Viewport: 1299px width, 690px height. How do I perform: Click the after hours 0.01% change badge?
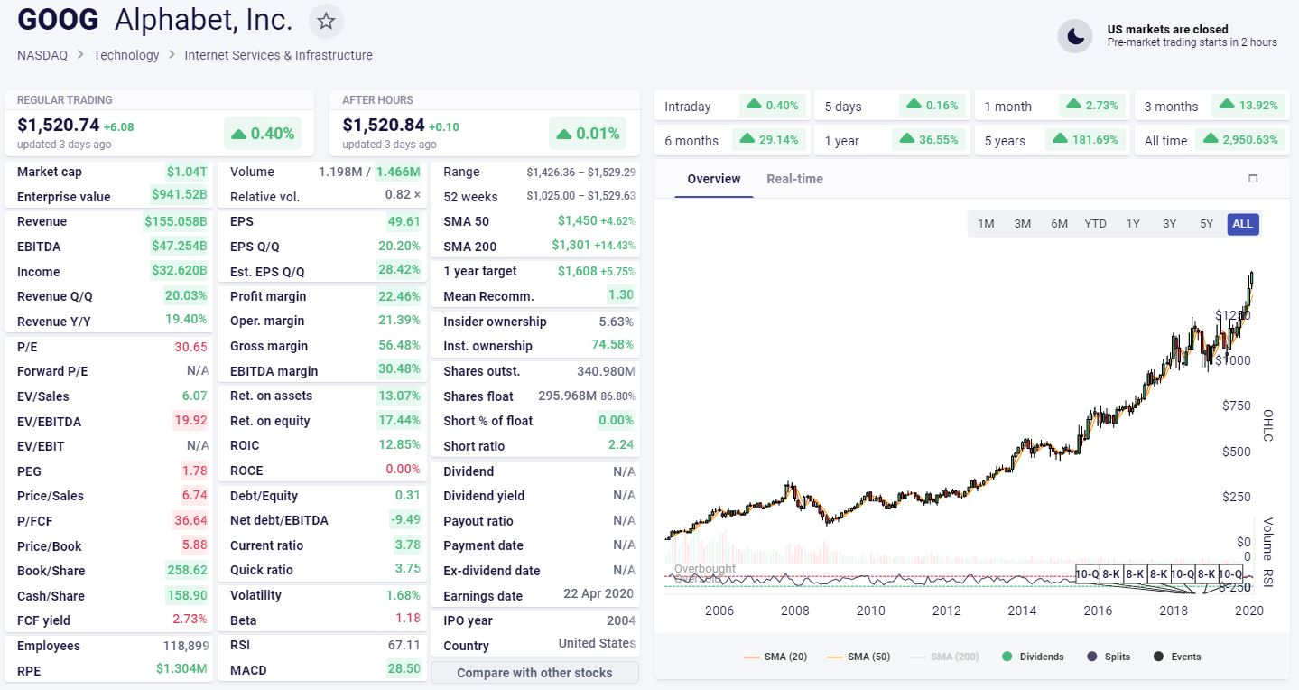[588, 134]
